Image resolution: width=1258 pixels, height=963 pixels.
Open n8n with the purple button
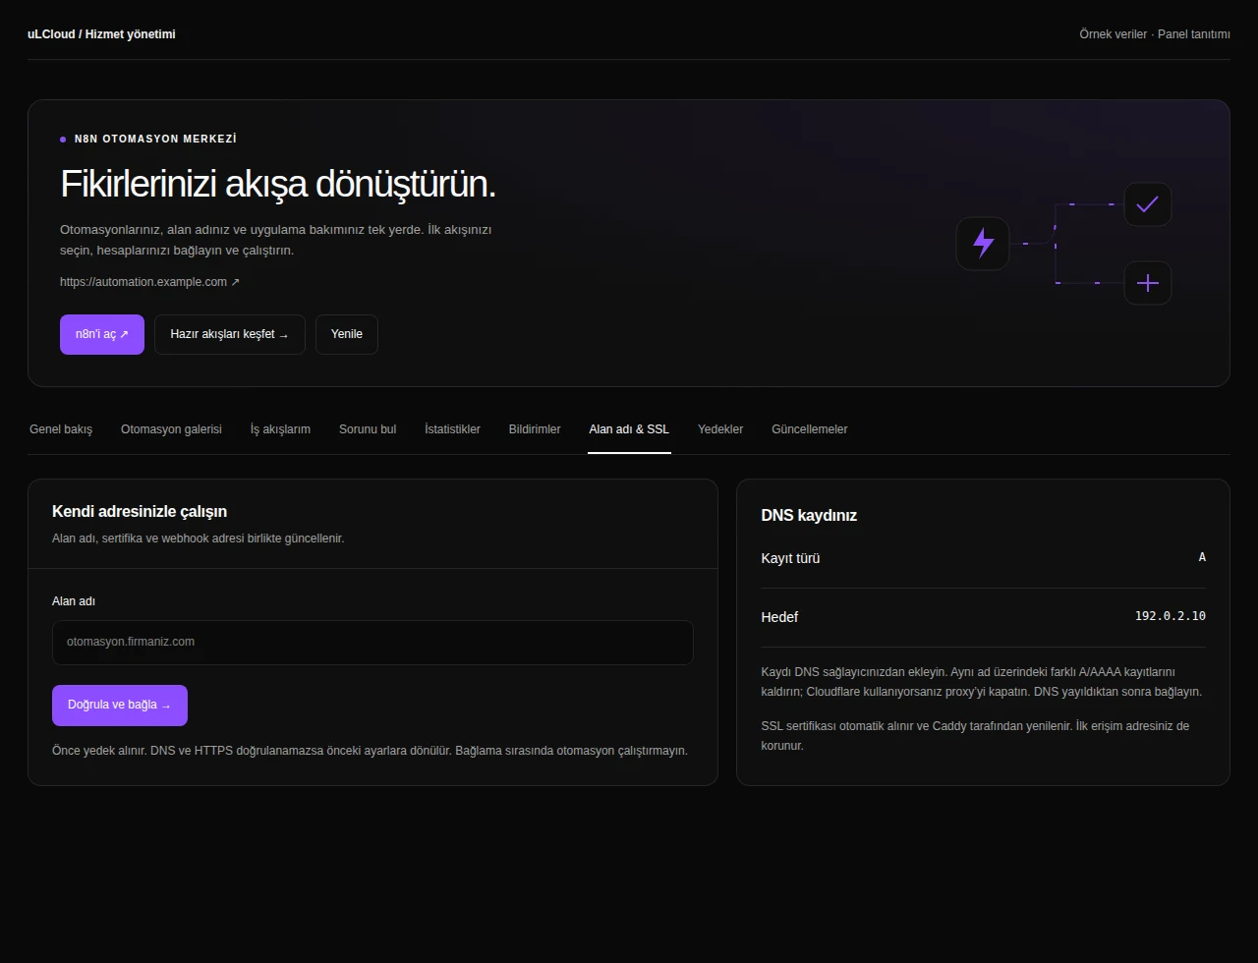(x=102, y=334)
